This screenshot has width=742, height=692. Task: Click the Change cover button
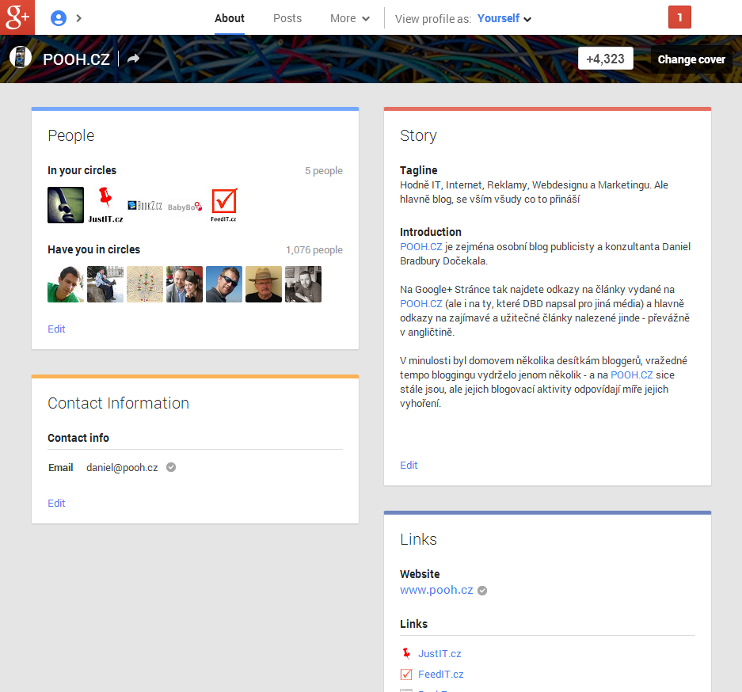click(x=691, y=59)
